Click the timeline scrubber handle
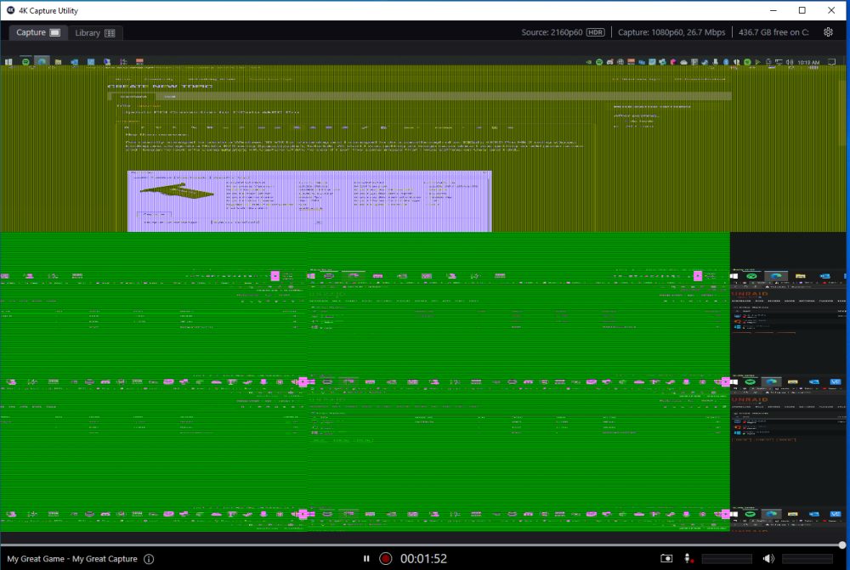This screenshot has height=570, width=850. 841,545
